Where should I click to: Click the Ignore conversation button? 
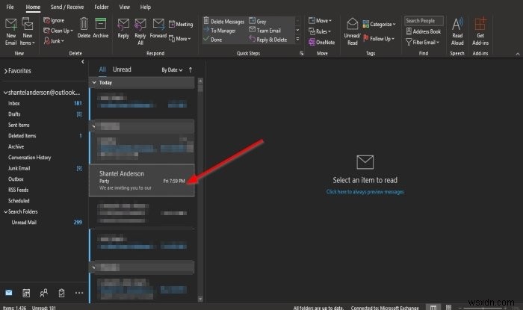pos(54,21)
